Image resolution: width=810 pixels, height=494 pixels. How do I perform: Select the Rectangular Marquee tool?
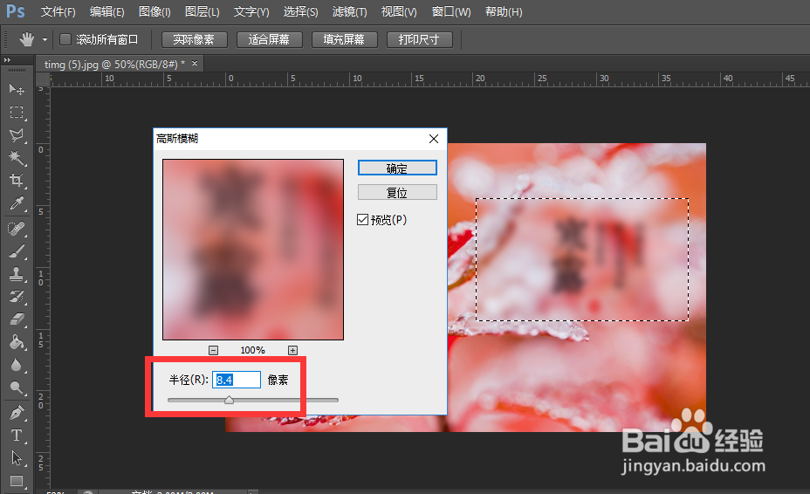coord(17,112)
